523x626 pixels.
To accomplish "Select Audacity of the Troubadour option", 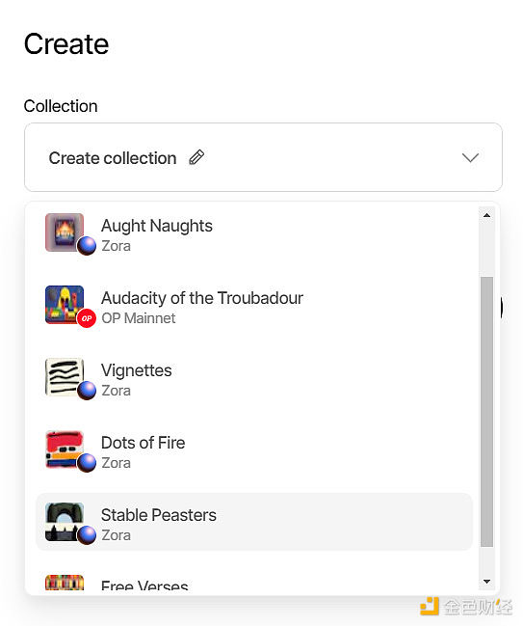I will (x=254, y=307).
